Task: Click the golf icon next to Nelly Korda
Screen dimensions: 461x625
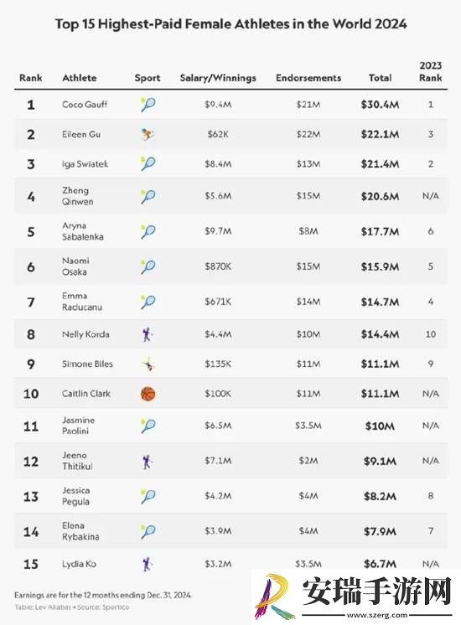Action: (x=148, y=334)
